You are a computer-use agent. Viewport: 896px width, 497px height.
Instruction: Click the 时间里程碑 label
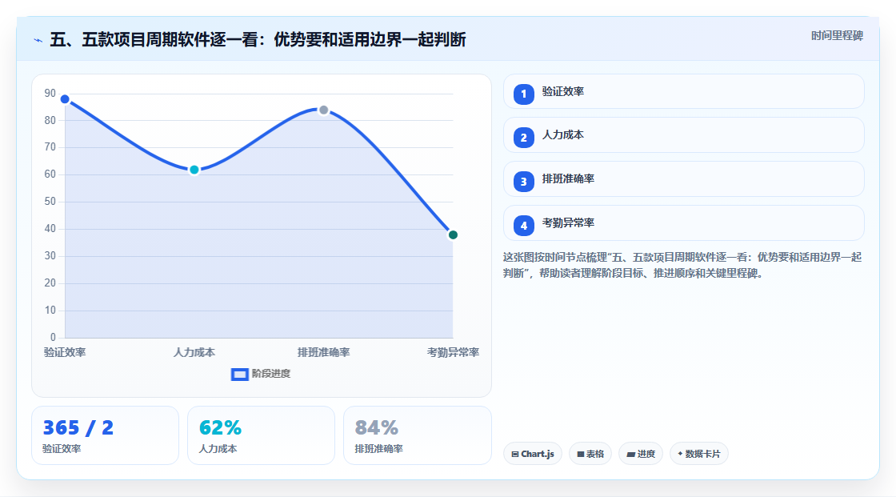(x=837, y=35)
